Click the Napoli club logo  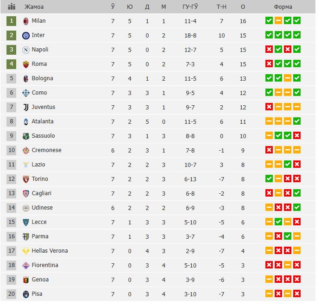pyautogui.click(x=26, y=50)
